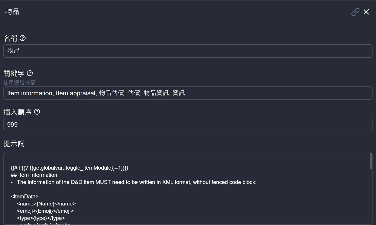
Task: Click the 使用逗號分隔 hint text
Action: [19, 82]
